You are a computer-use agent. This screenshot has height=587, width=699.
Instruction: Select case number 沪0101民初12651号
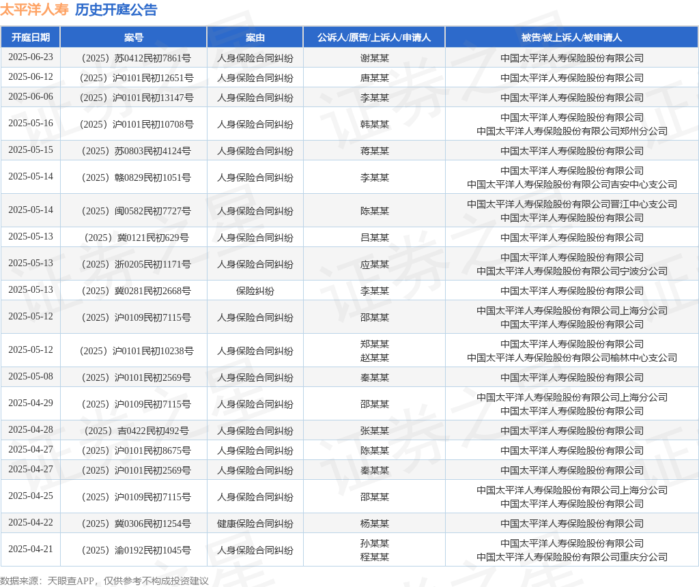coord(136,78)
